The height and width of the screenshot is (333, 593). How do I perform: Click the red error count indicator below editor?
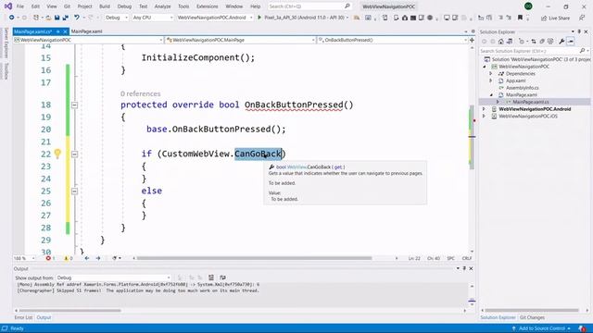tap(49, 258)
